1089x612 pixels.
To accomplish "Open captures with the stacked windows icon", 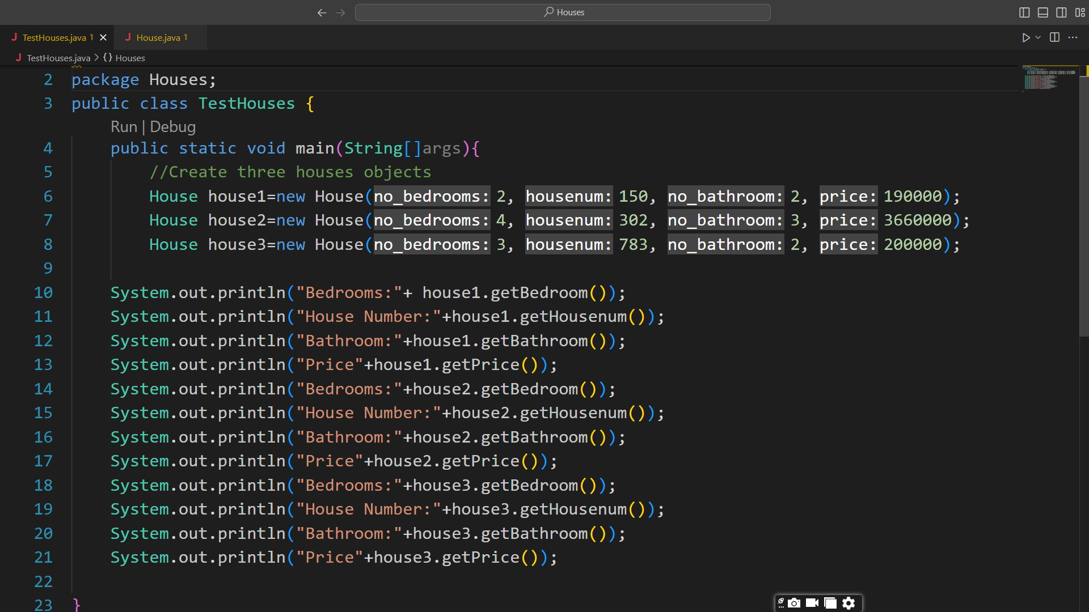I will click(830, 603).
